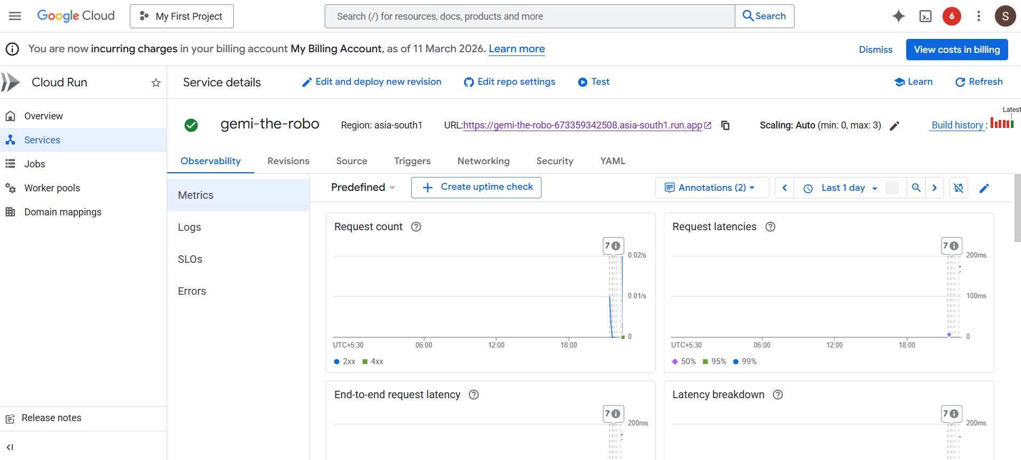
Task: Open the Networking tab
Action: [x=483, y=161]
